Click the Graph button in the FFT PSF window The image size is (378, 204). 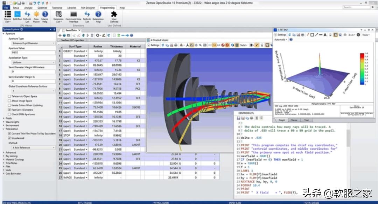[x=282, y=120]
